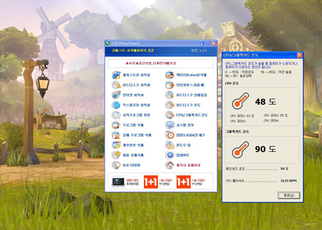Open 인터넷이 느려질 때 icon
The height and width of the screenshot is (230, 322).
[170, 85]
